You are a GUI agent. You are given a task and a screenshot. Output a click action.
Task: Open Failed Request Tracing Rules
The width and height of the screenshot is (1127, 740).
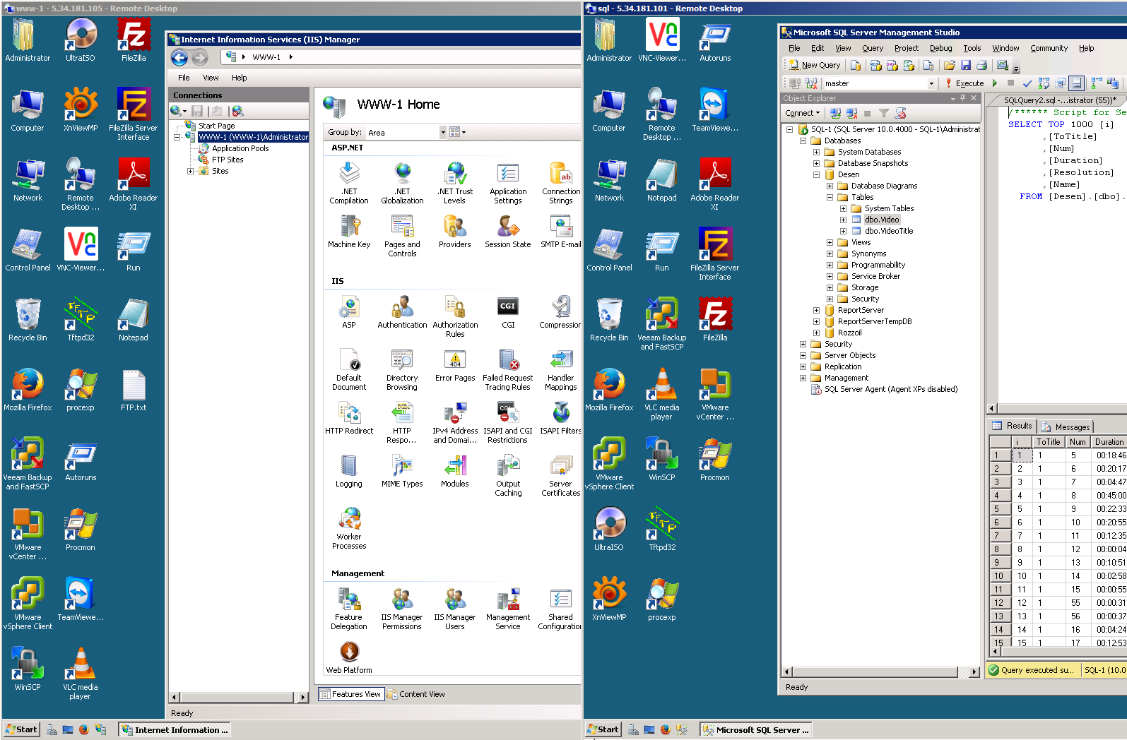(508, 369)
